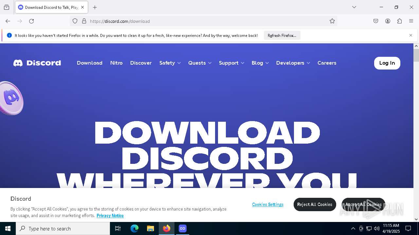Open Windows Start menu
Image resolution: width=419 pixels, height=235 pixels.
[x=8, y=228]
